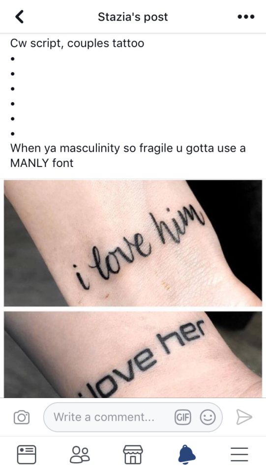
Task: Open the Notifications bell tab
Action: [186, 454]
